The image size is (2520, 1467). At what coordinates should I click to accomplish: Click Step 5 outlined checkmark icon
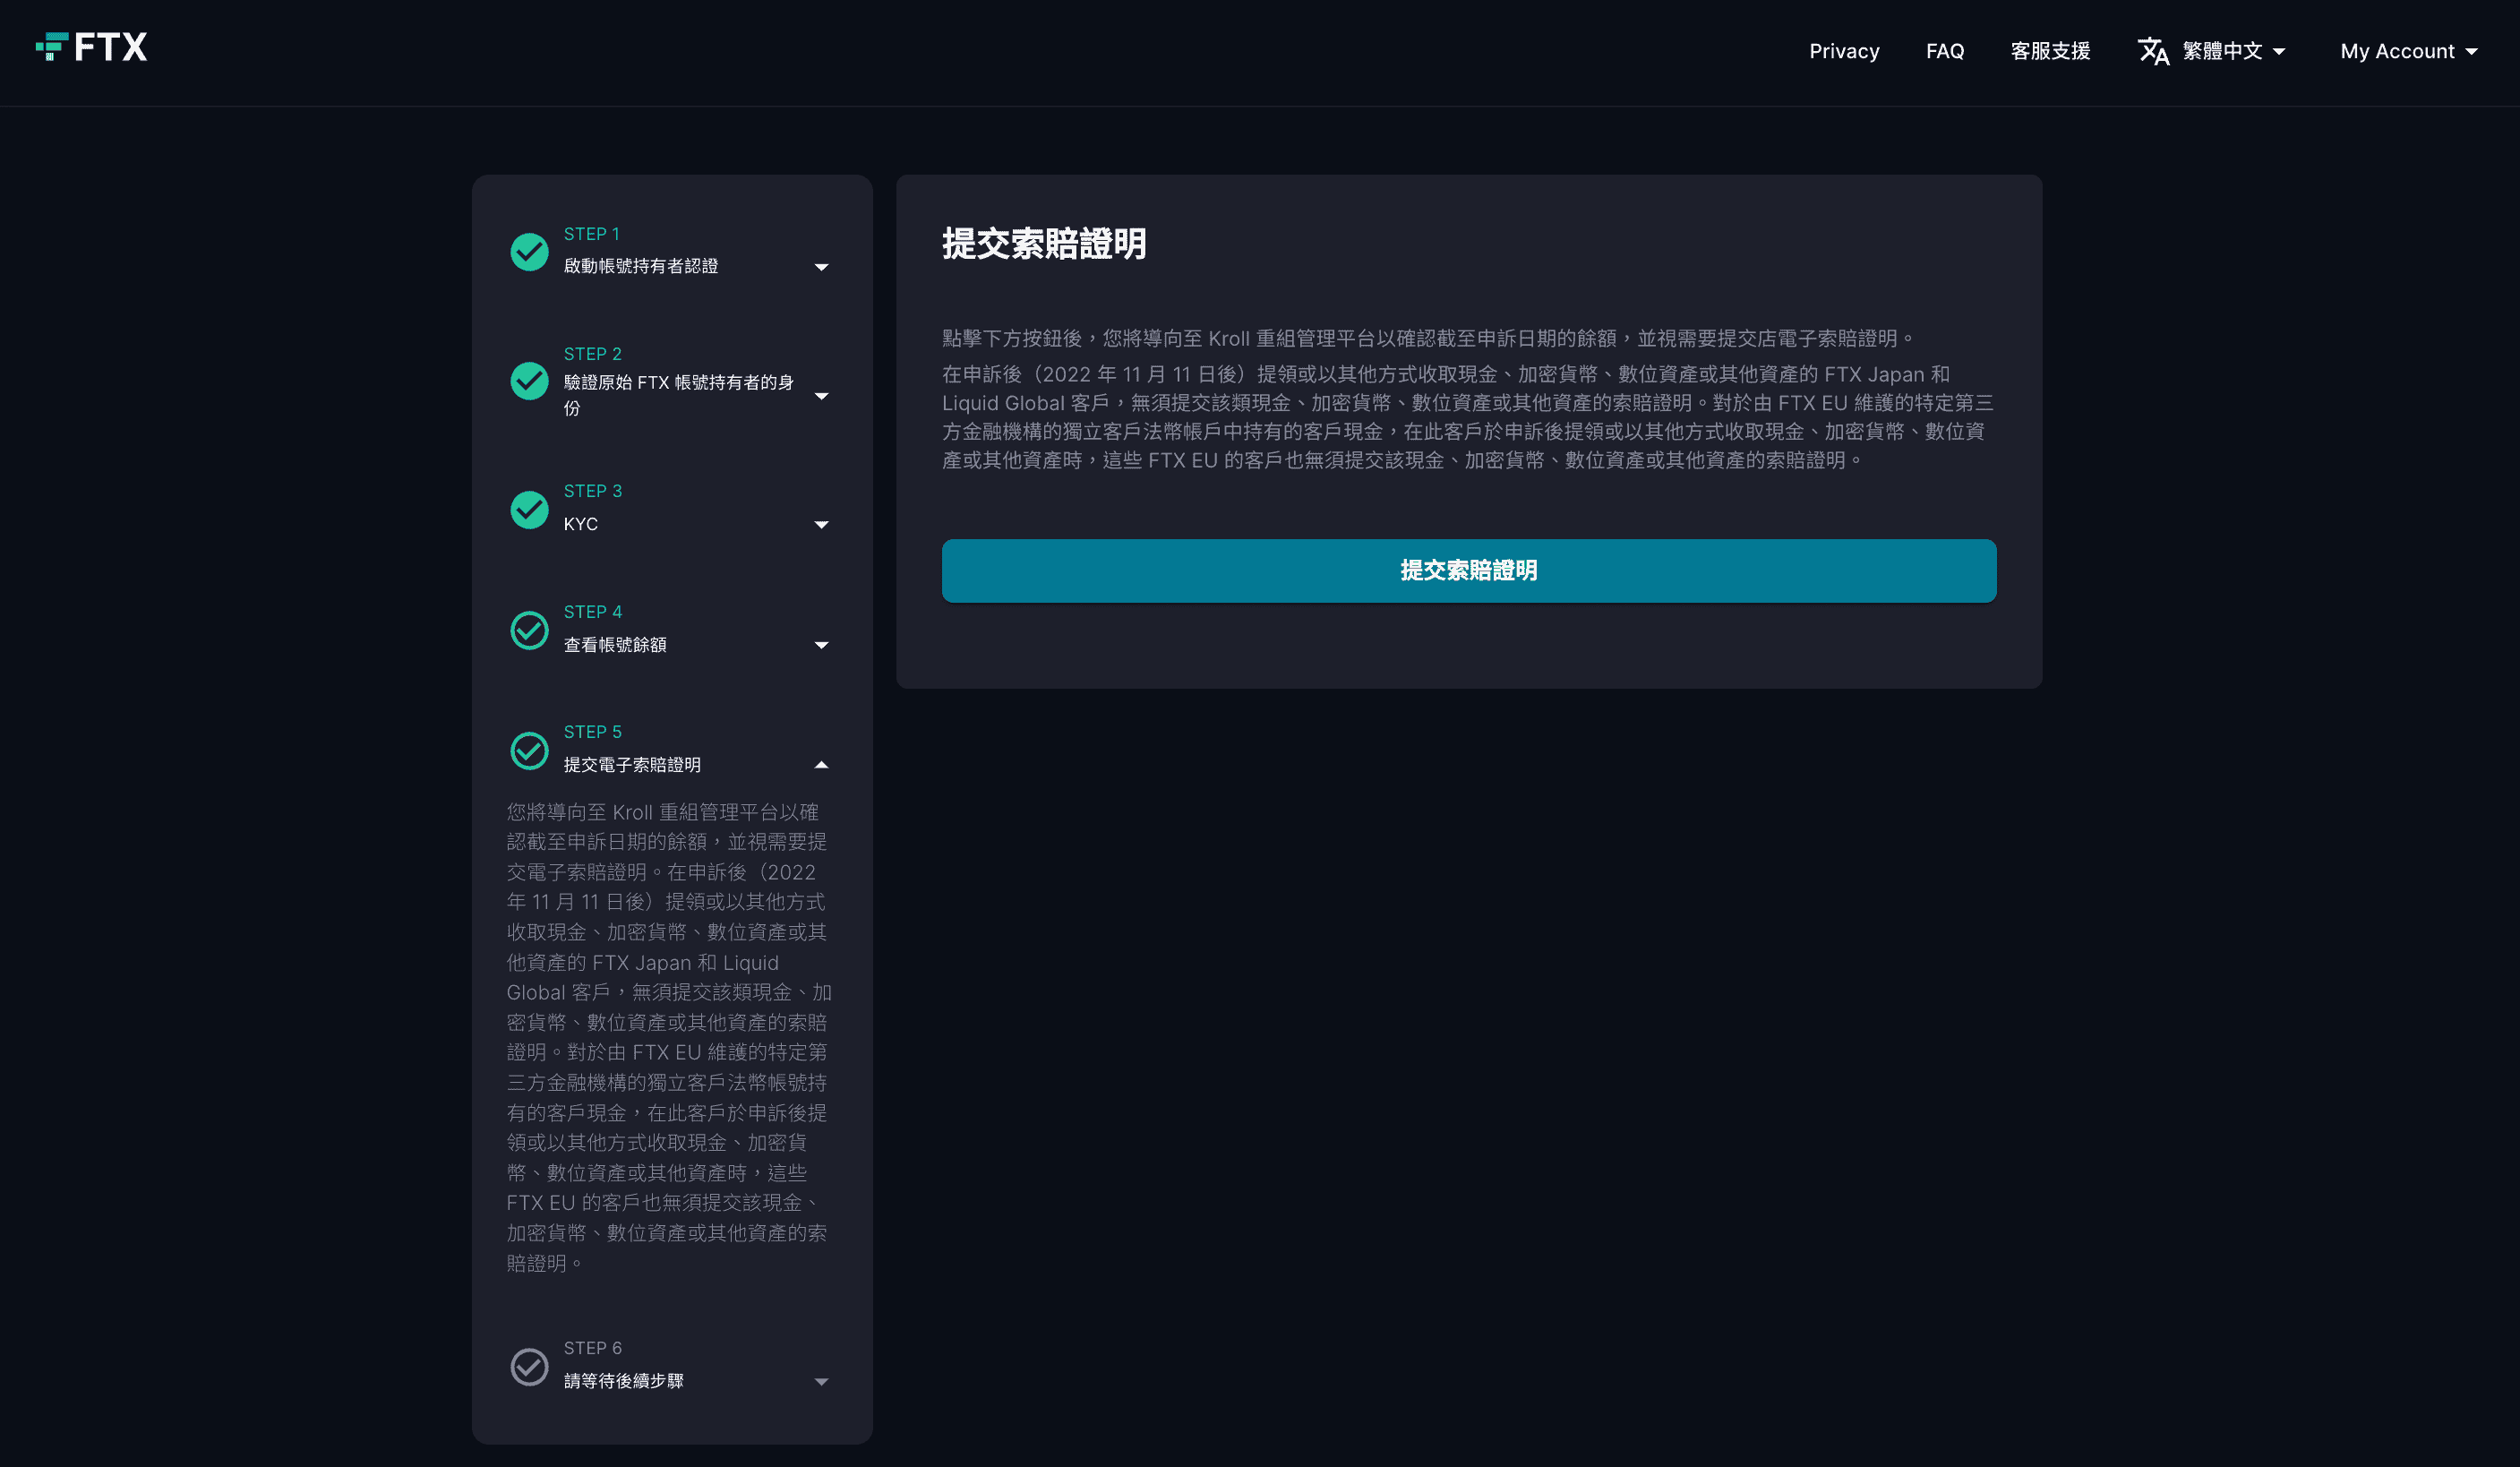tap(529, 751)
